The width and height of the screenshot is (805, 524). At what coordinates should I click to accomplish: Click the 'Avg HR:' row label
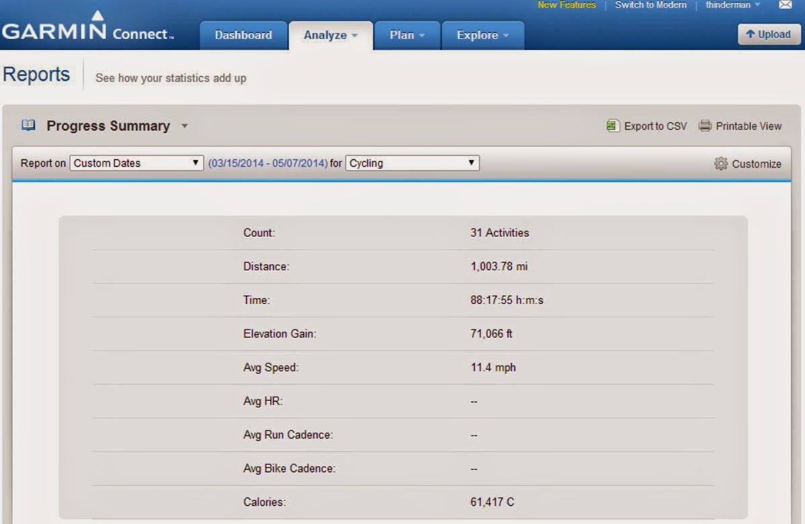[263, 401]
